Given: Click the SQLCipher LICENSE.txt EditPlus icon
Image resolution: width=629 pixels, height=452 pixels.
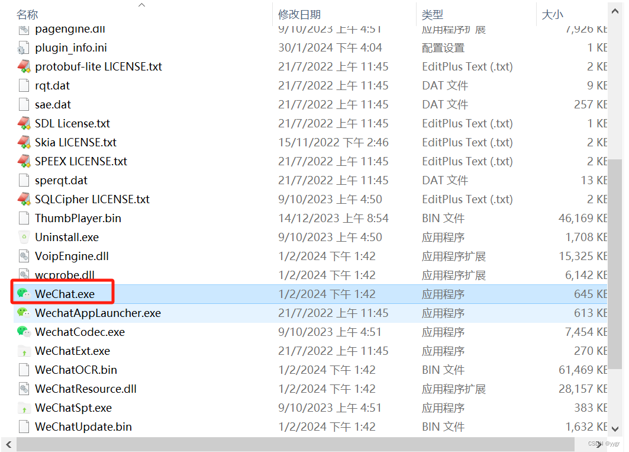Looking at the screenshot, I should pyautogui.click(x=24, y=199).
